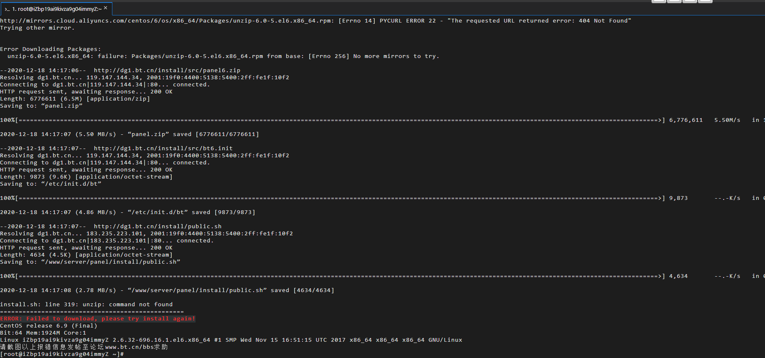Click the red download failed error line
The width and height of the screenshot is (765, 358).
coord(98,319)
